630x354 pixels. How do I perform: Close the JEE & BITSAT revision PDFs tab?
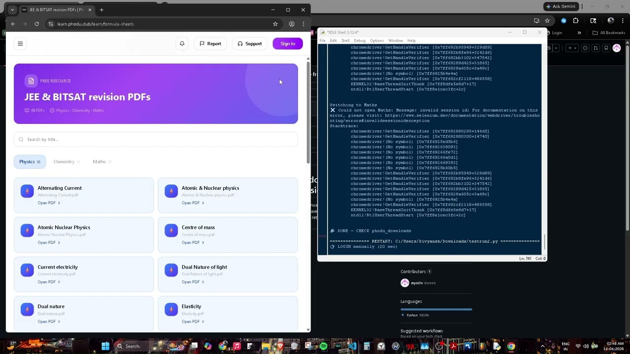[x=90, y=10]
